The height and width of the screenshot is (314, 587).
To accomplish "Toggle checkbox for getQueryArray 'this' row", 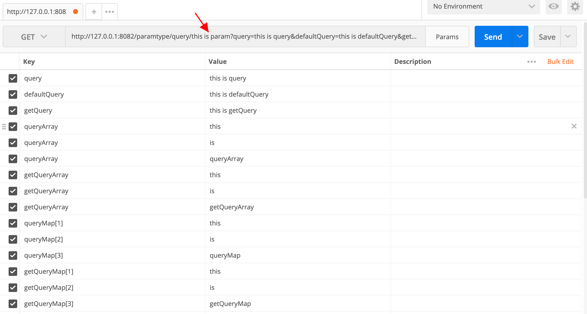I will [x=13, y=175].
